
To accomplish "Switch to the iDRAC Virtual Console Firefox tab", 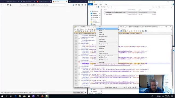I will (x=11, y=2).
